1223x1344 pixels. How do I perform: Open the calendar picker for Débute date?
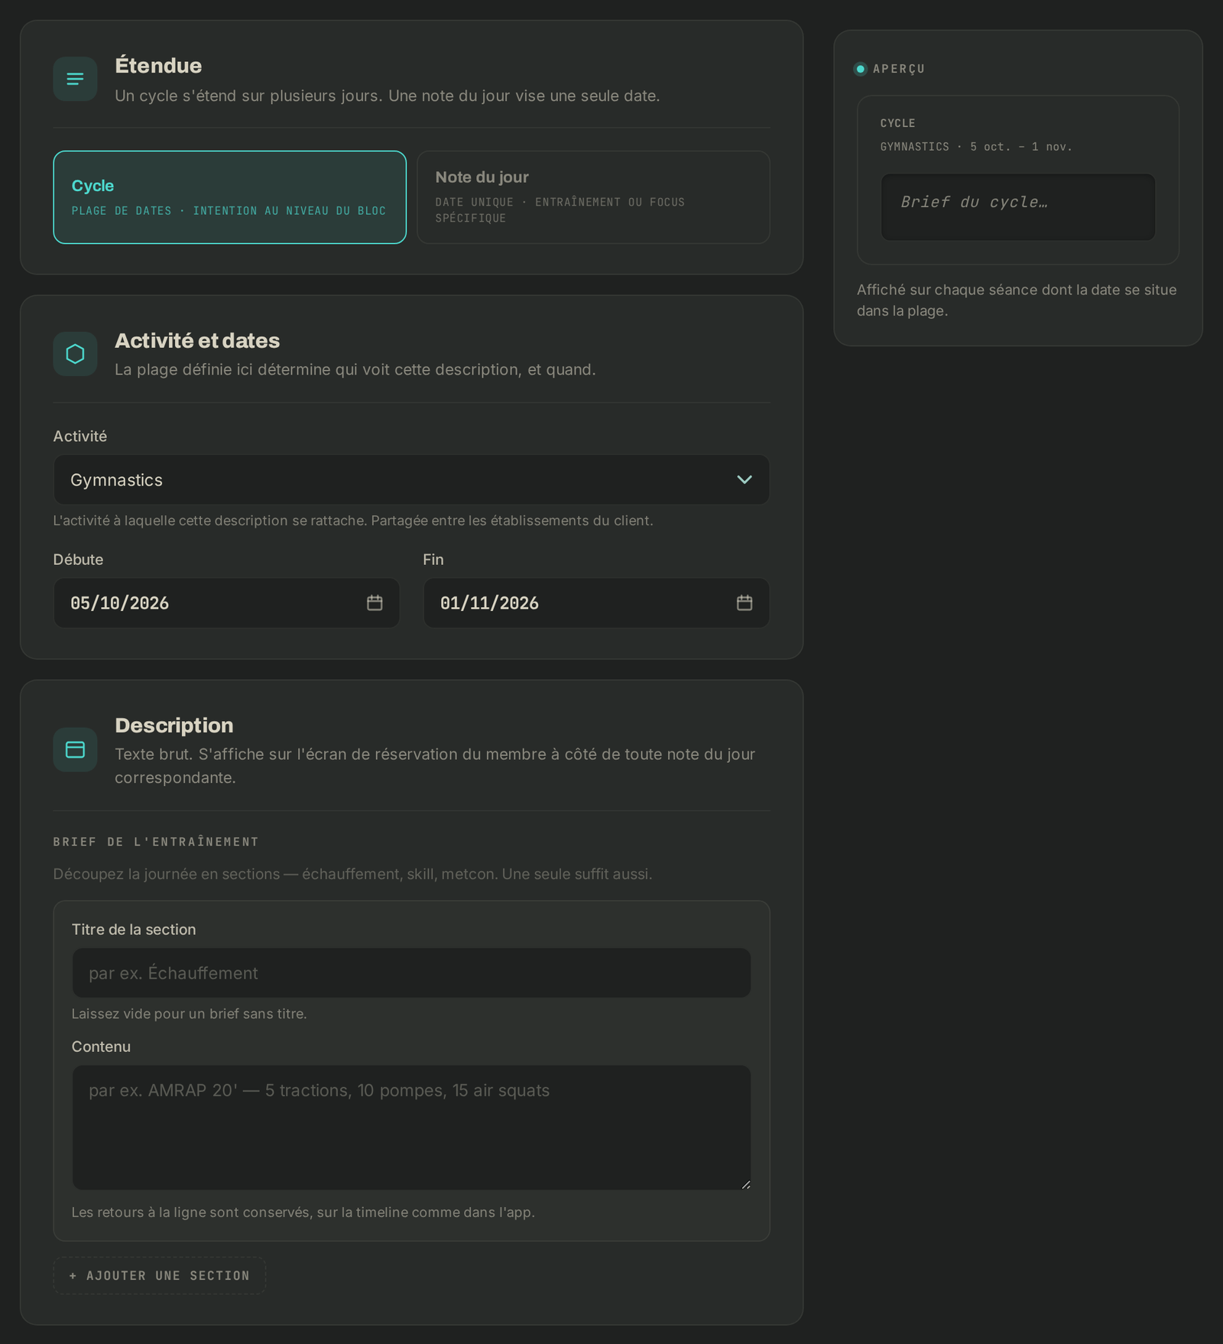tap(375, 603)
